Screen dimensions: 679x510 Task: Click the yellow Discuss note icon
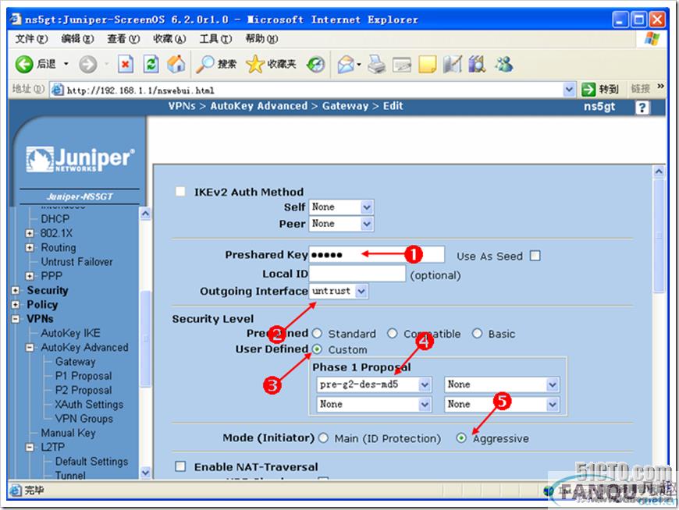pos(427,65)
